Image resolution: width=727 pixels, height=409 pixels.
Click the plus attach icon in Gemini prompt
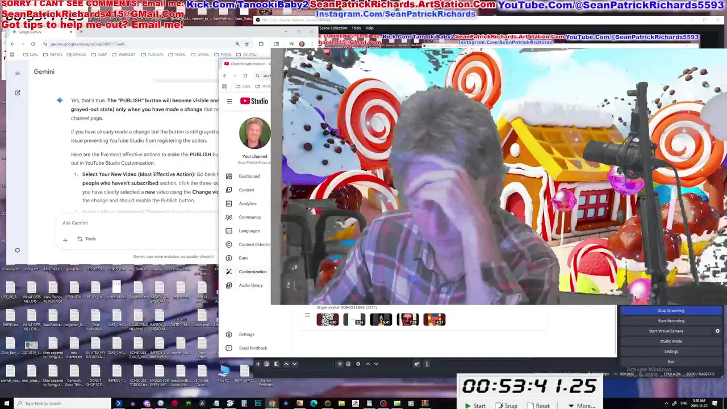point(65,240)
